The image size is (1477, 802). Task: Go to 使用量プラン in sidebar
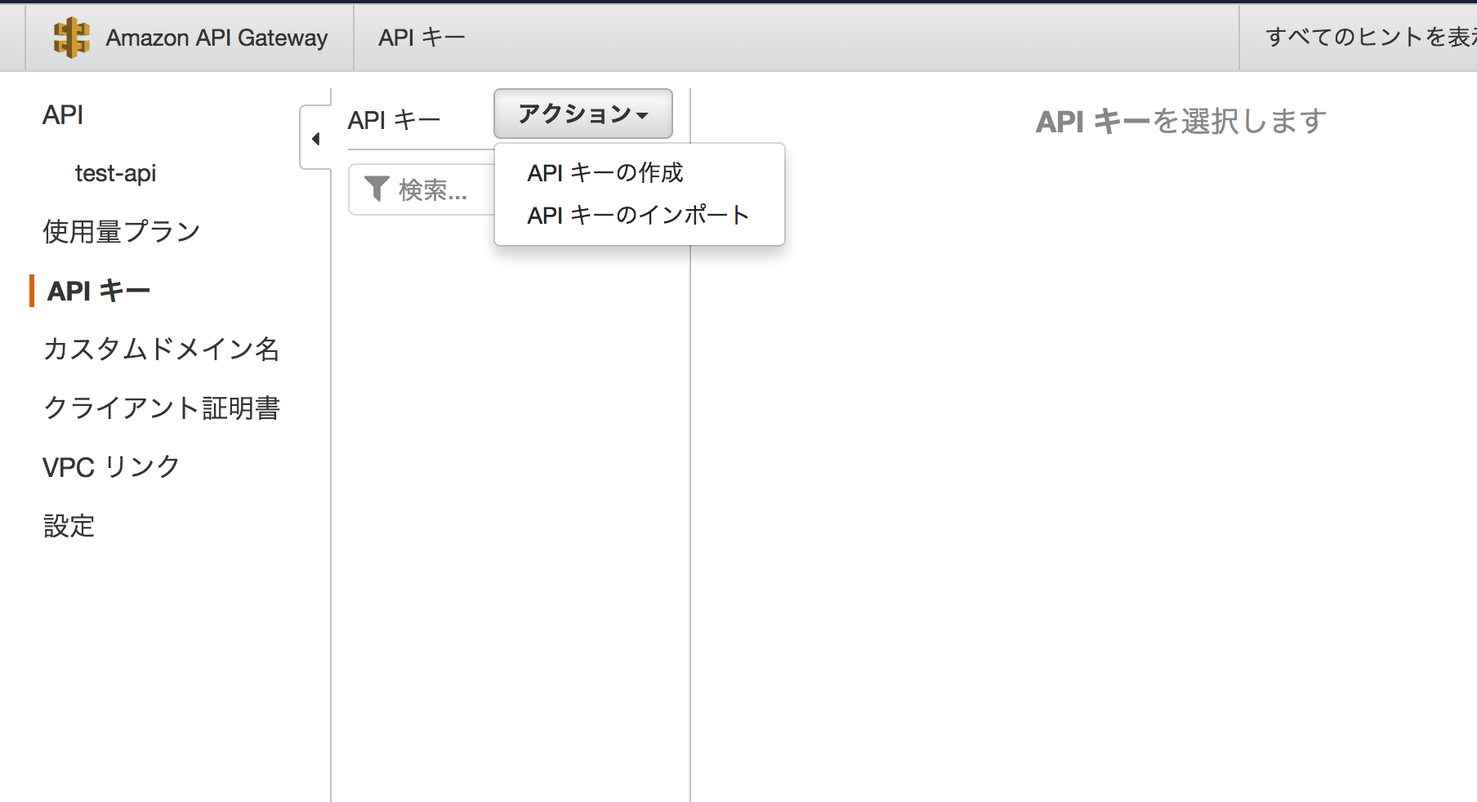(x=121, y=232)
